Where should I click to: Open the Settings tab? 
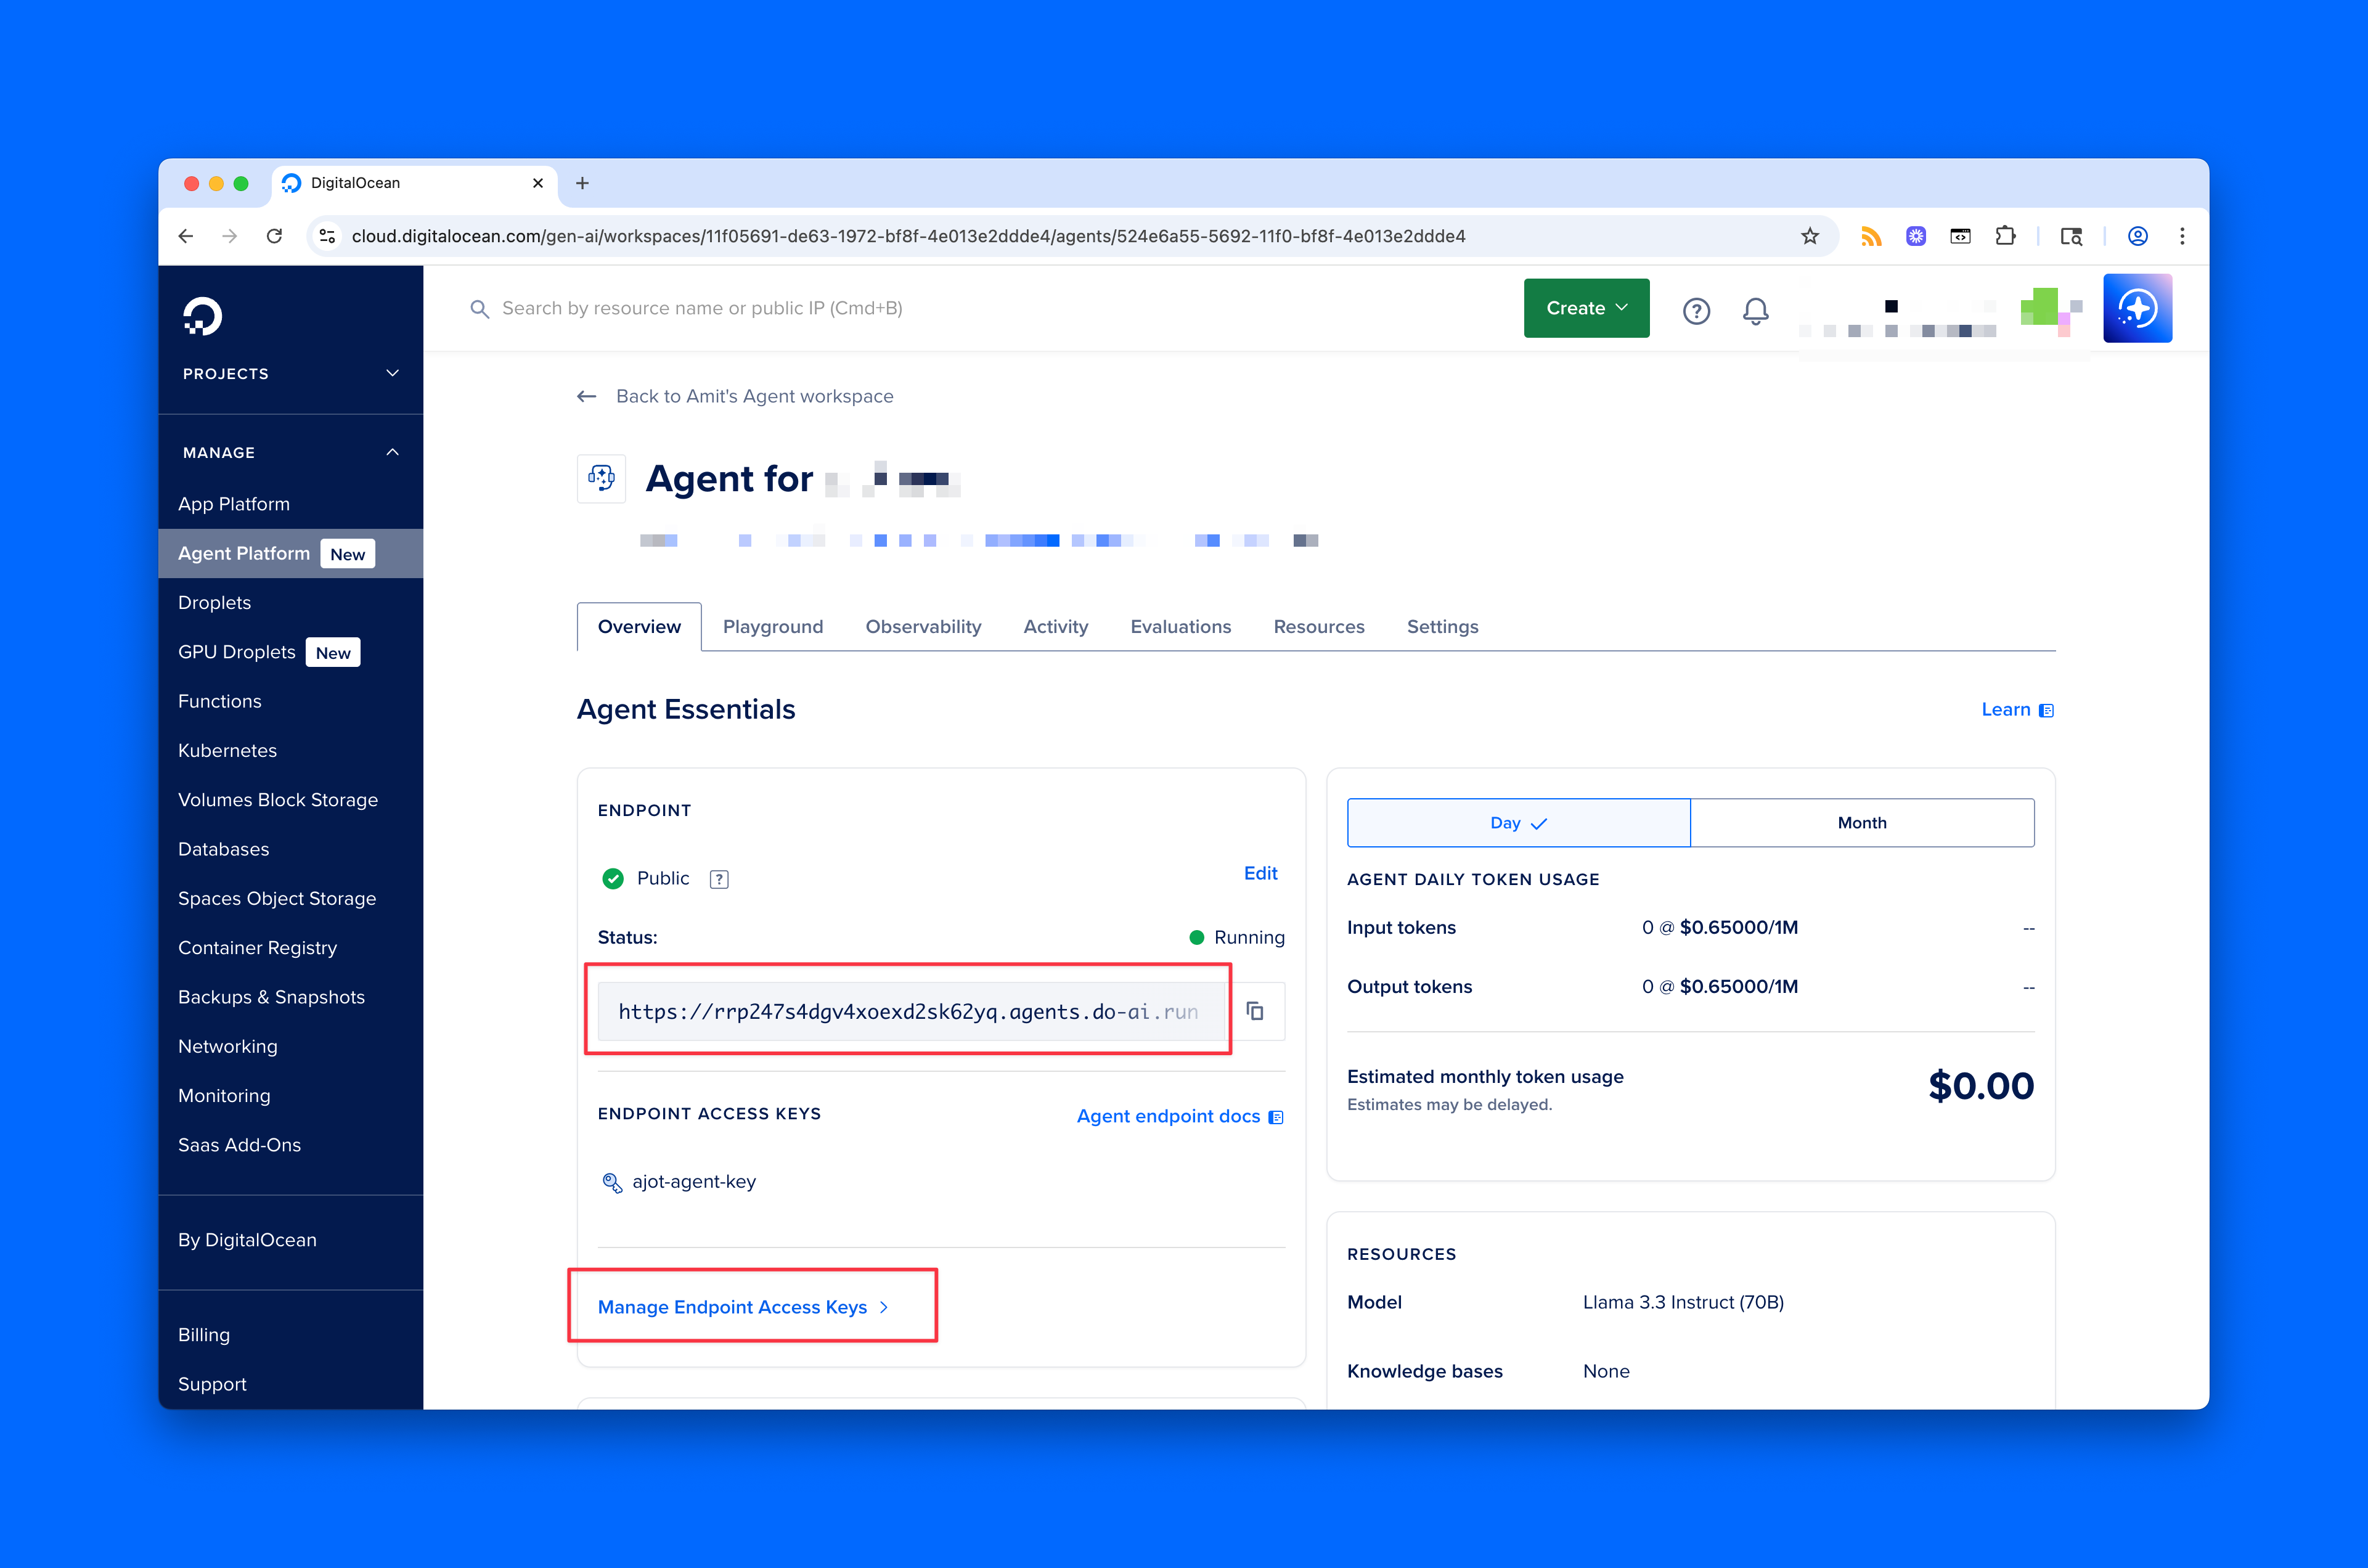coord(1442,626)
